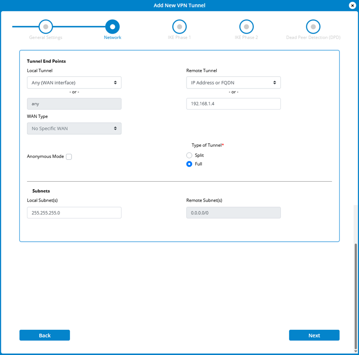Enable the Anonymous Mode checkbox
Image resolution: width=359 pixels, height=355 pixels.
(69, 157)
